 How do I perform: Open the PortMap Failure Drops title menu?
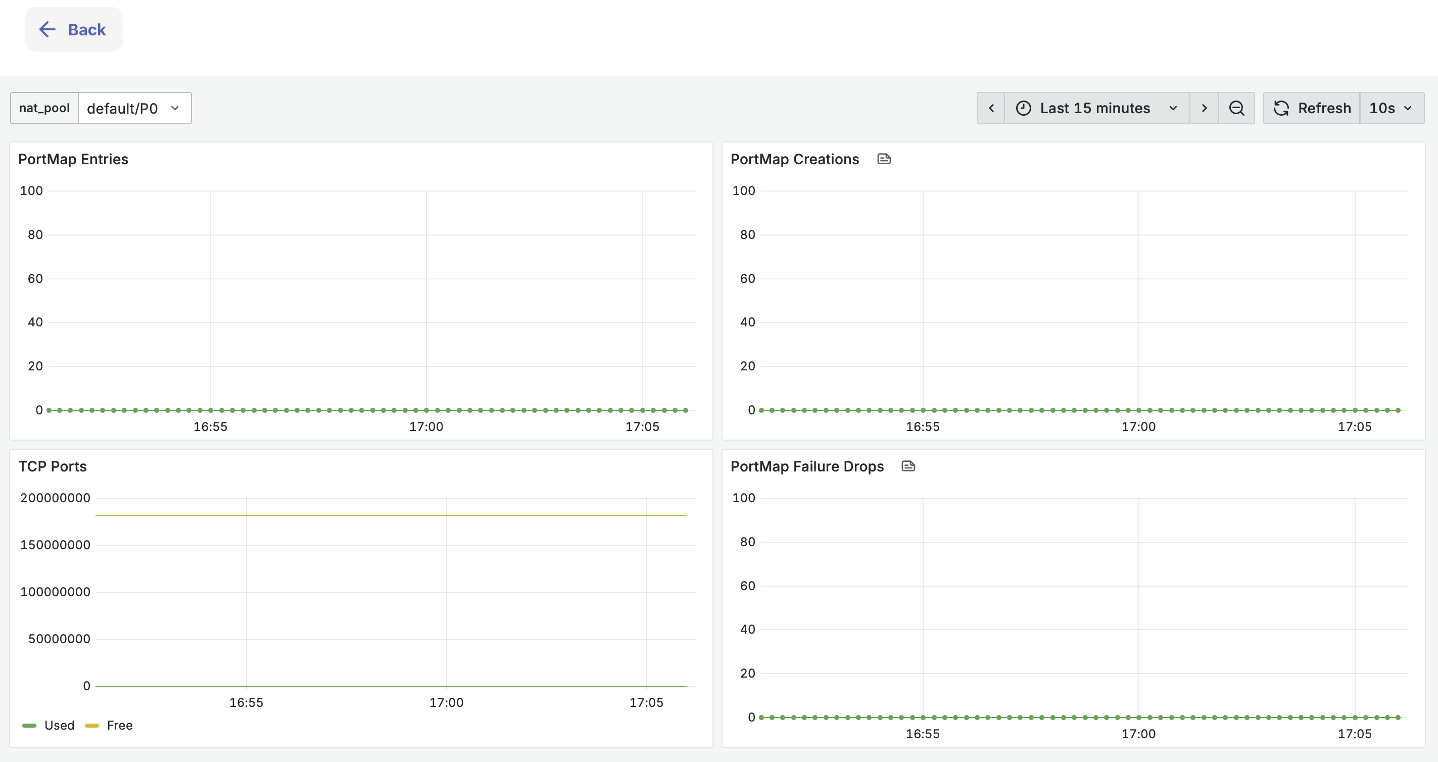pyautogui.click(x=806, y=466)
